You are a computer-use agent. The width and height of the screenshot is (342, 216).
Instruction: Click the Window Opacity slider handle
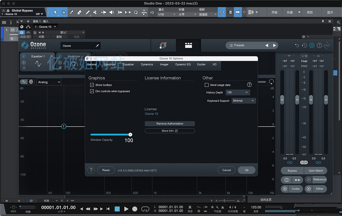[x=130, y=135]
